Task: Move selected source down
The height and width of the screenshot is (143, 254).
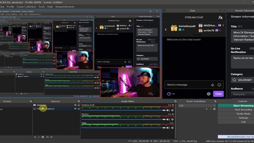Action: pos(51,137)
